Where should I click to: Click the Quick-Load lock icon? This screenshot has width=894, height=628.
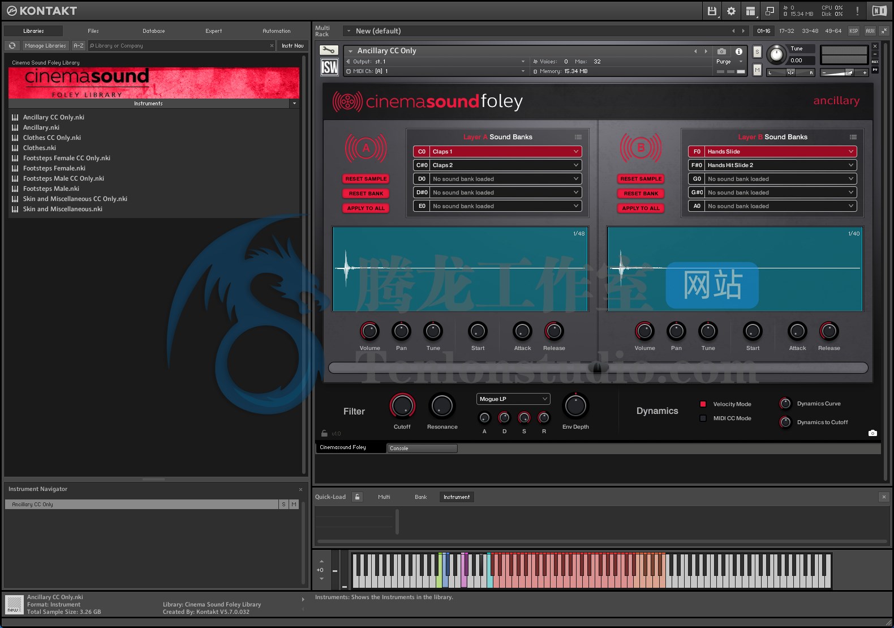click(357, 497)
